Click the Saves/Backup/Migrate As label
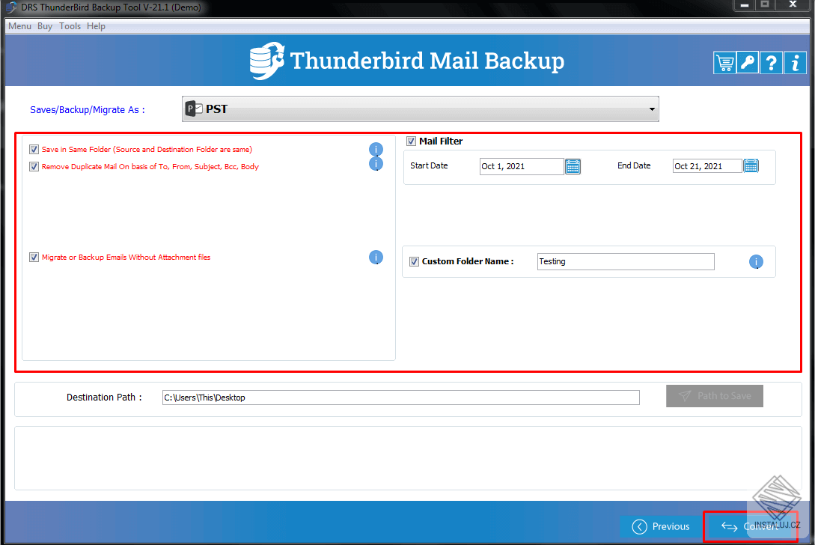 tap(88, 110)
